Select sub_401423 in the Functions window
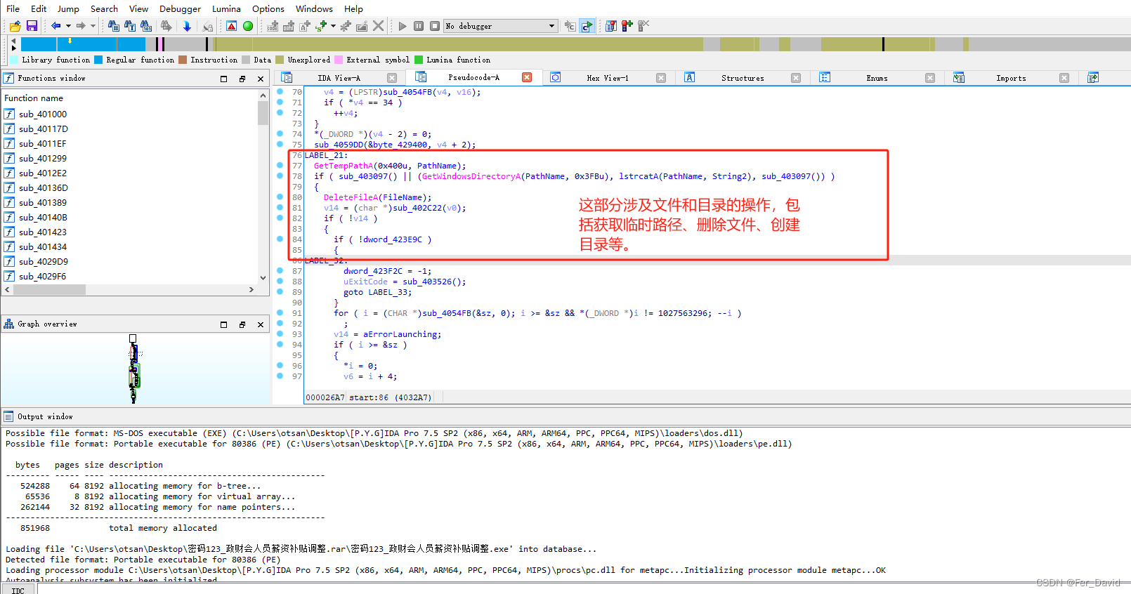Image resolution: width=1131 pixels, height=594 pixels. pos(43,232)
